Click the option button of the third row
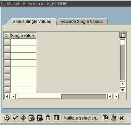Viewport: 131px width, 125px height. [x=7, y=56]
